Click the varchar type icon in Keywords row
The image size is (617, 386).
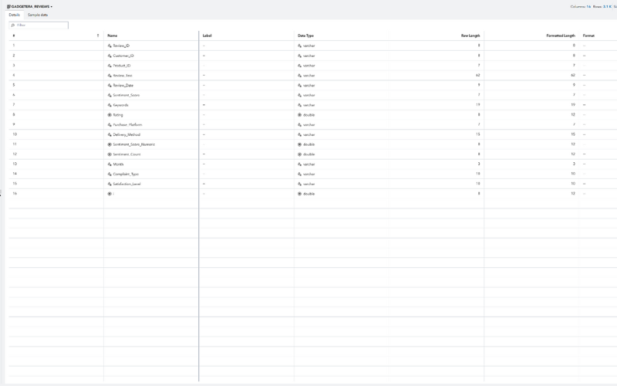[299, 105]
